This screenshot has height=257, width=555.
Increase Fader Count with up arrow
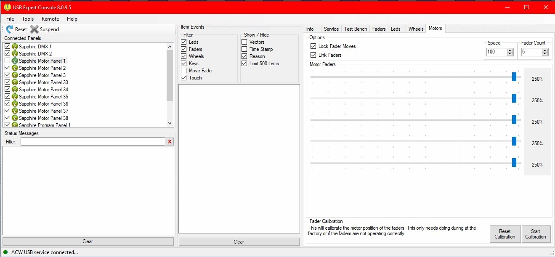[x=545, y=50]
